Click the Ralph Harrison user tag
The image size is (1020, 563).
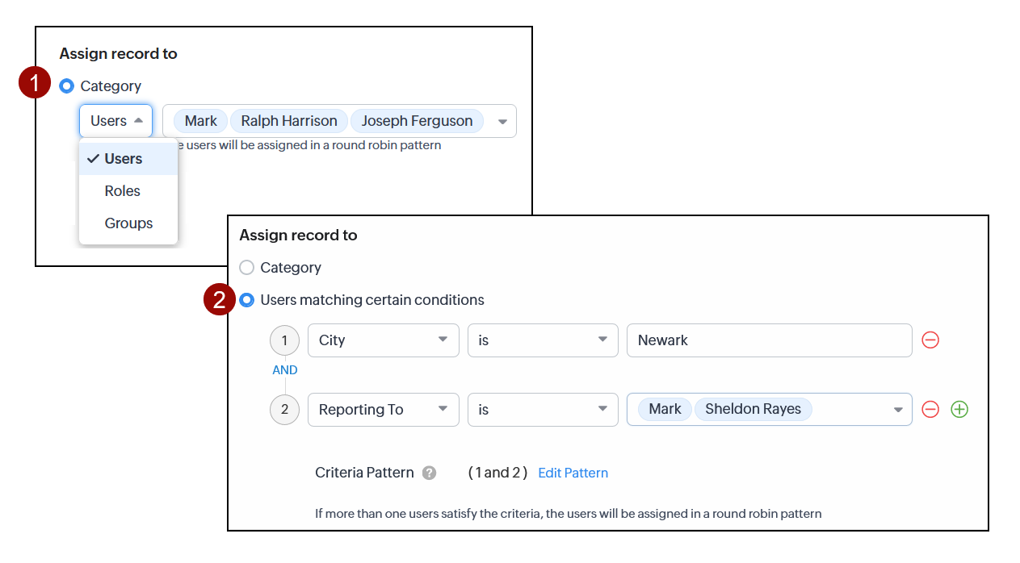289,121
